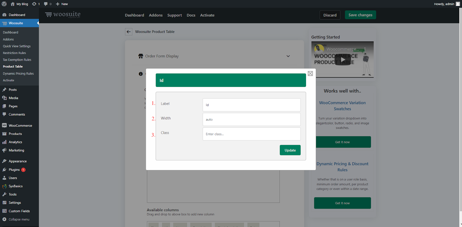Open Dynamic Pricing & Discount Rules link

pyautogui.click(x=342, y=167)
